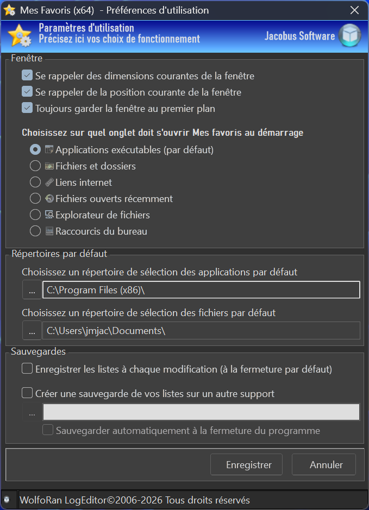Toggle Toujours garder la fenêtre au premier plan
The image size is (369, 510).
(x=27, y=108)
